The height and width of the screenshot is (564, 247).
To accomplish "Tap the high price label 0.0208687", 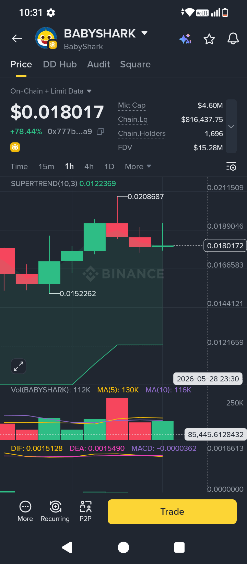I will click(145, 197).
